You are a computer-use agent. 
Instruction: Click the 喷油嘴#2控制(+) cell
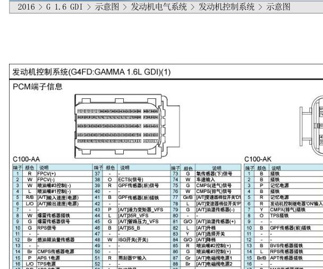pos(218,246)
